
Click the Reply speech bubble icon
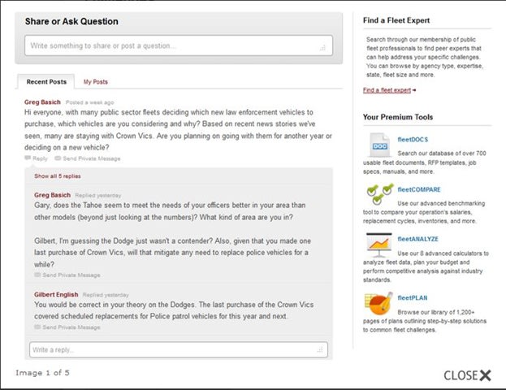pos(28,158)
